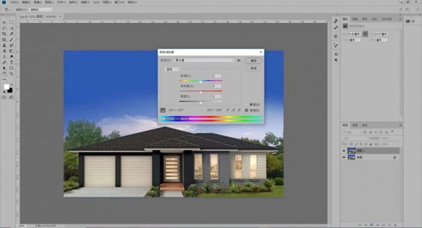422x228 pixels.
Task: Select the Hand tool
Action: pos(4,74)
